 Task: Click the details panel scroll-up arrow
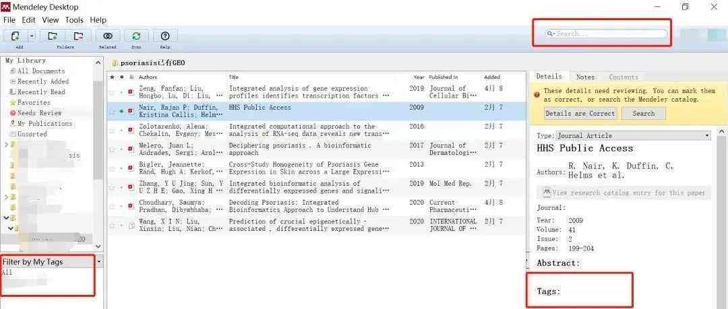tap(722, 133)
